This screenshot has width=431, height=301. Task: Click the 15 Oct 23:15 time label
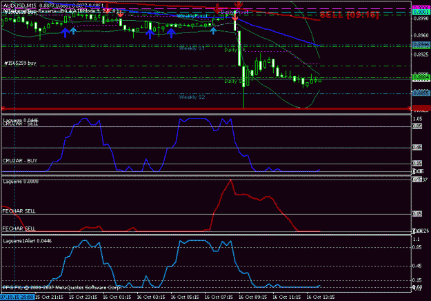[83, 297]
